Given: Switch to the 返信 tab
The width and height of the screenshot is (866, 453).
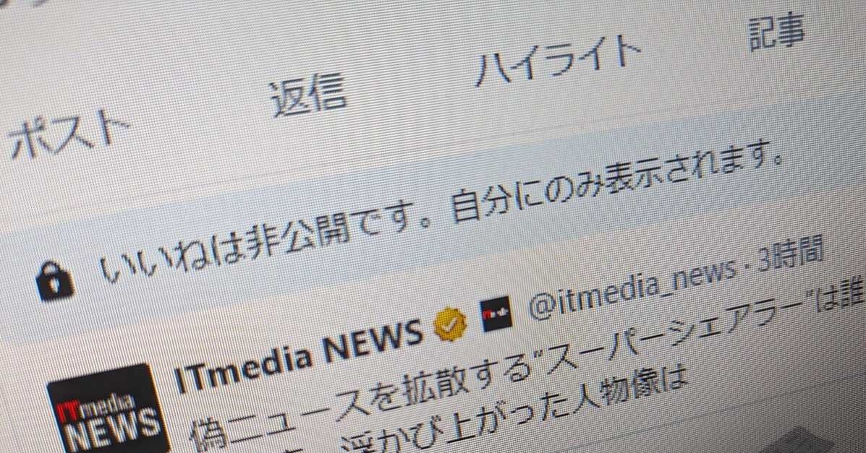Looking at the screenshot, I should pos(307,97).
